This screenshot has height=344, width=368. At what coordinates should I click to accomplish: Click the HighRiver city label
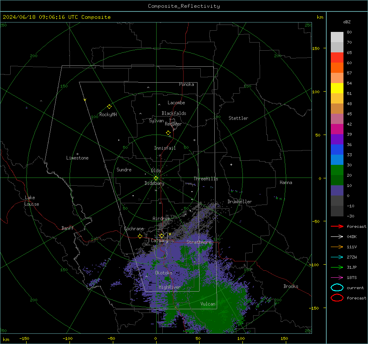[170, 287]
